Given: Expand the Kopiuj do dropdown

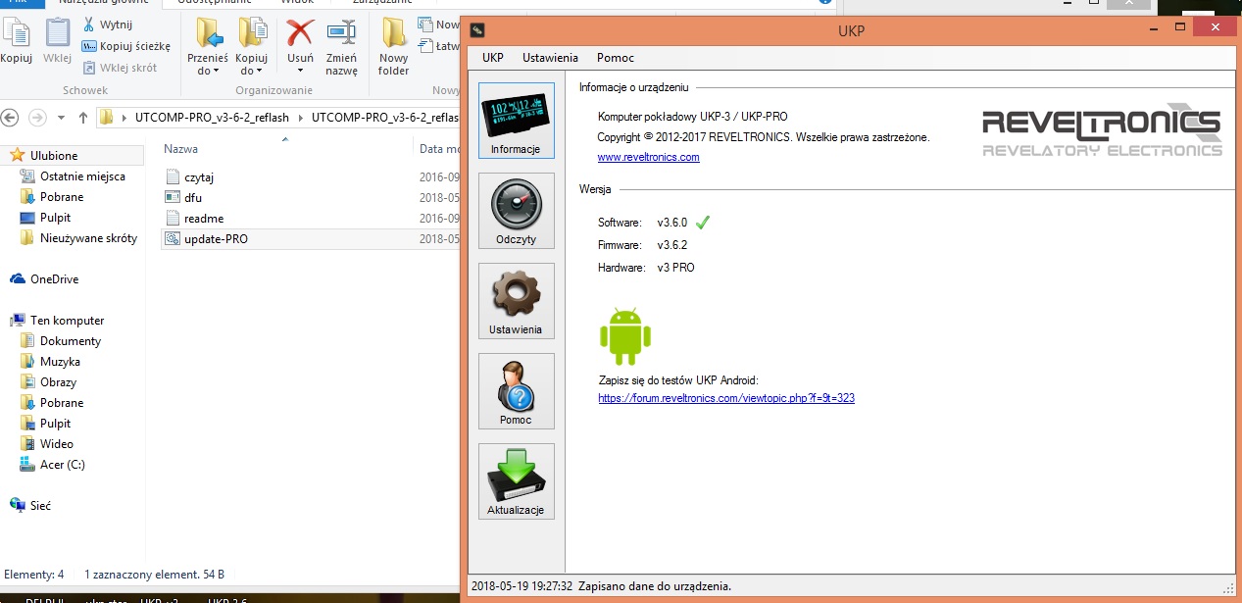Looking at the screenshot, I should (x=251, y=71).
